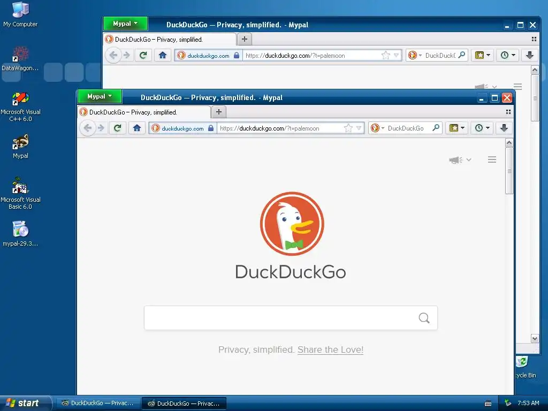This screenshot has width=548, height=411.
Task: Open History clock button in front window
Action: pos(482,128)
